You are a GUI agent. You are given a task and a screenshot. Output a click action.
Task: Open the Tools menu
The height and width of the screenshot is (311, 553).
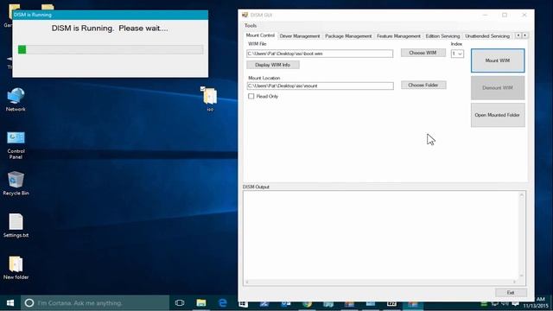[x=251, y=26]
